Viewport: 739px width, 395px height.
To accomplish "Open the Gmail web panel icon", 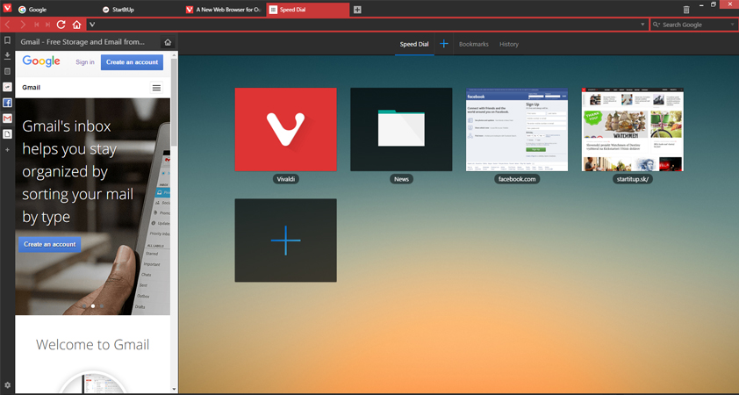I will (8, 118).
